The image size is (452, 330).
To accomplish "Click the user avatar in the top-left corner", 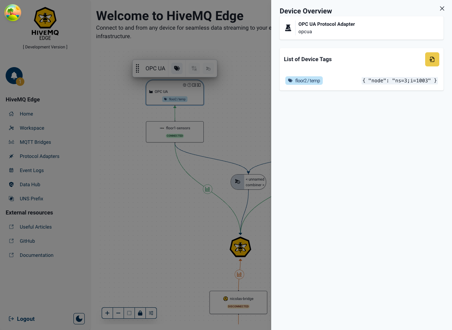I will [x=13, y=13].
